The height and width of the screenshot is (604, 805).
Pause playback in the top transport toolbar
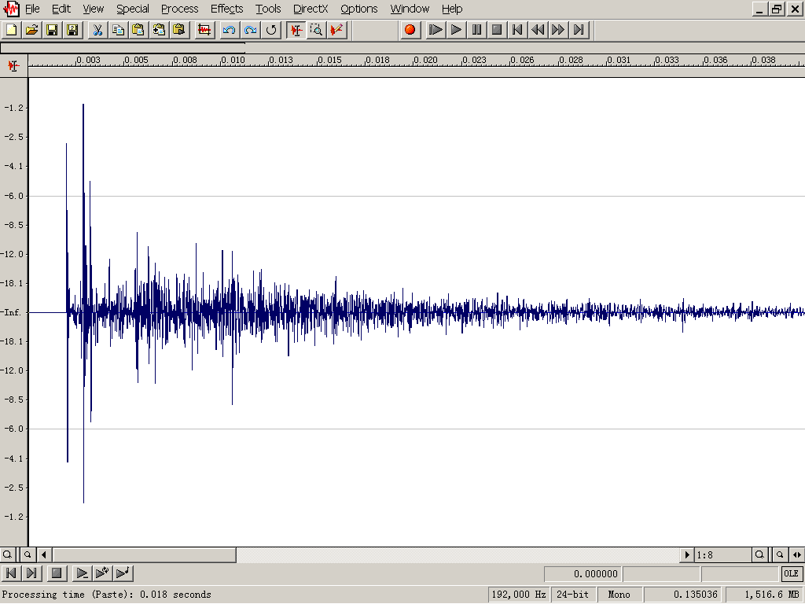coord(476,30)
